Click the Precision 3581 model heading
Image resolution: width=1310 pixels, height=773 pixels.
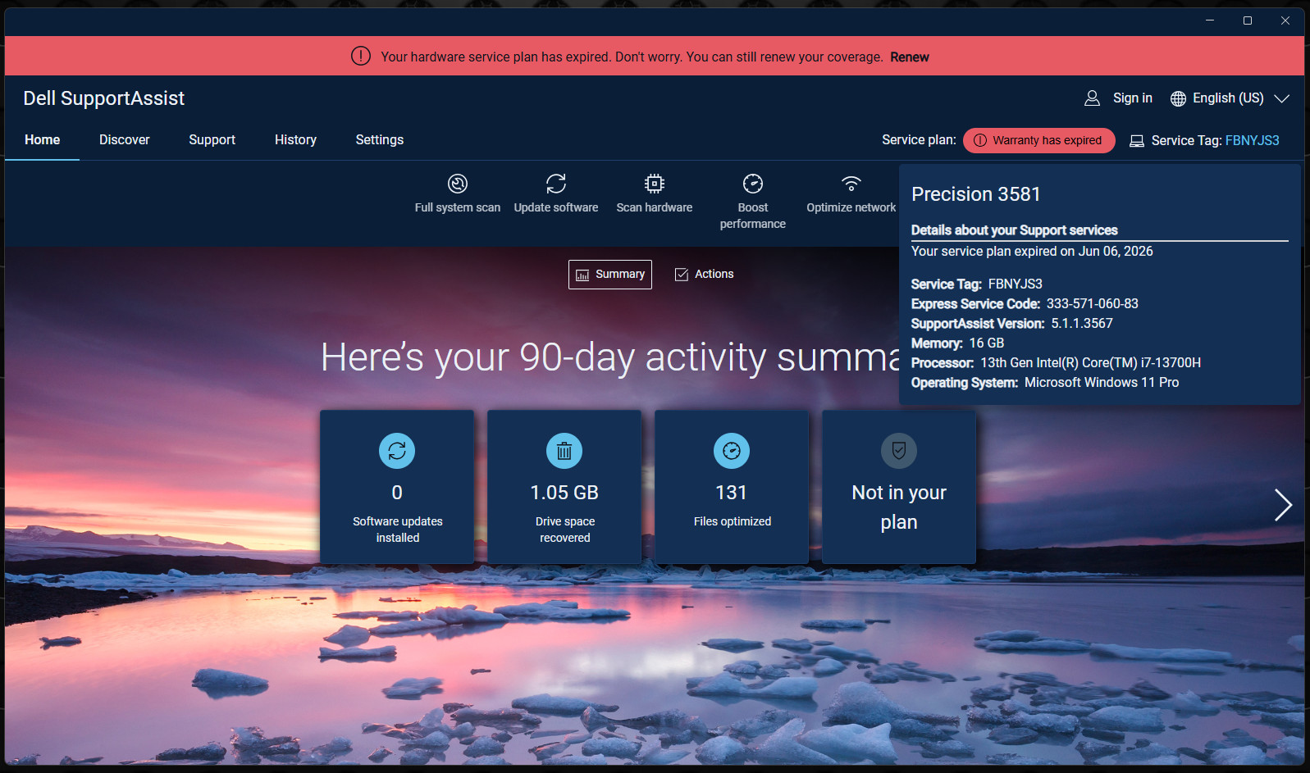pos(976,194)
